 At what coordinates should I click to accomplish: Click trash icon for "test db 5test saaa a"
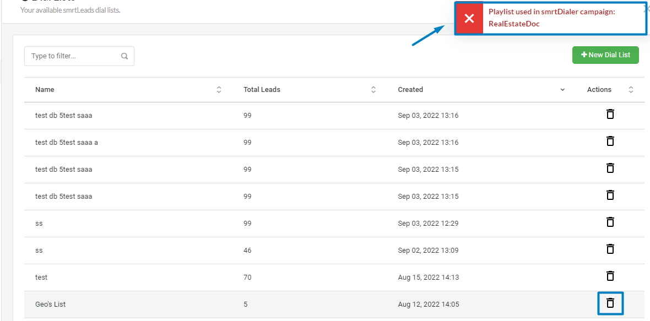[610, 142]
